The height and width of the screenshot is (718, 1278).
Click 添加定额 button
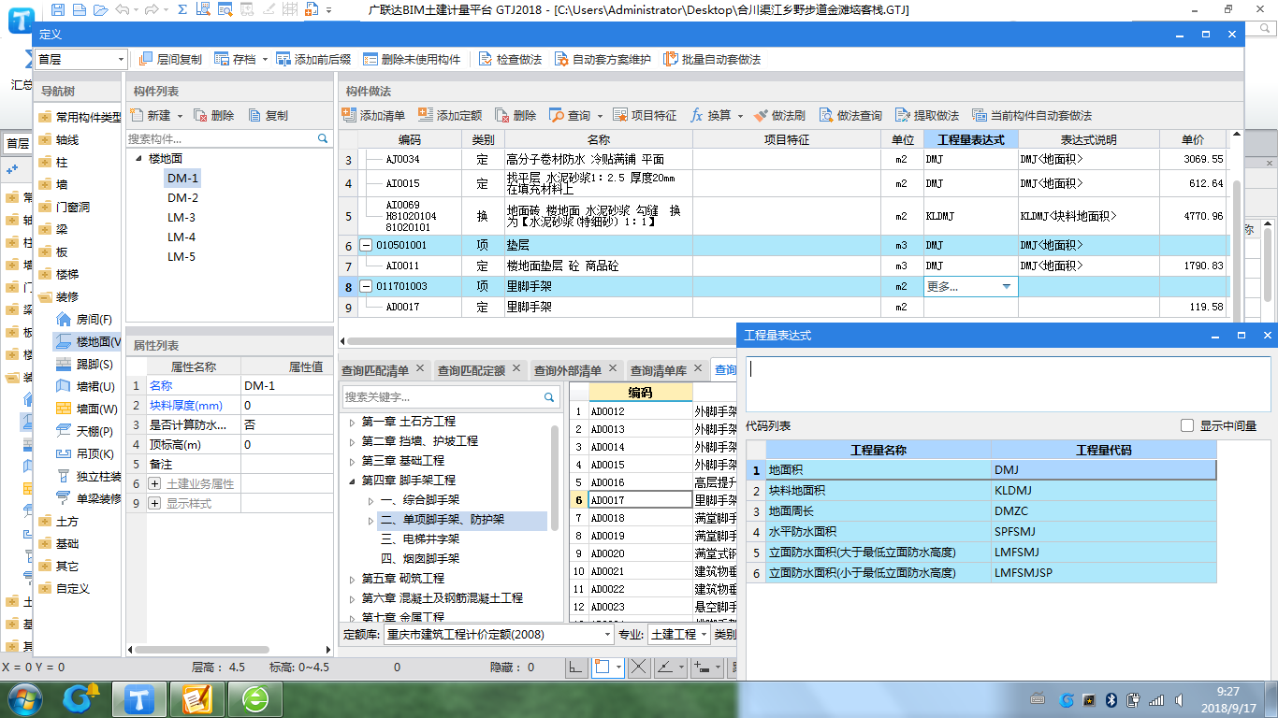click(x=450, y=116)
